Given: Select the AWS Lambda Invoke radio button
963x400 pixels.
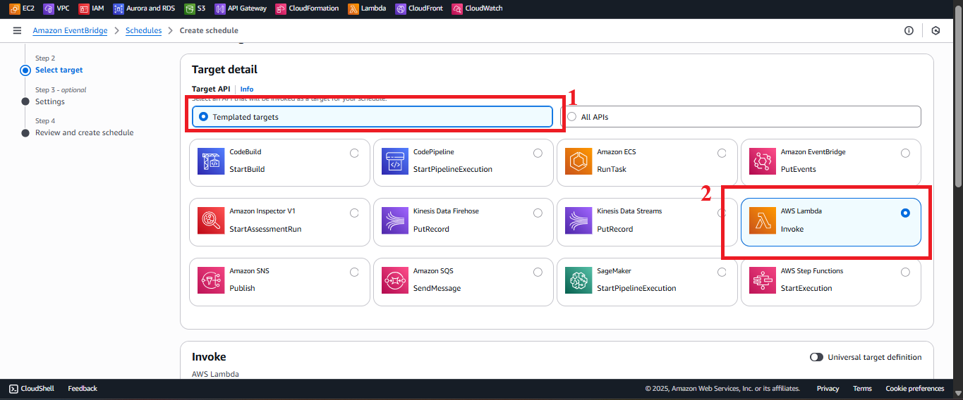Looking at the screenshot, I should pyautogui.click(x=905, y=213).
